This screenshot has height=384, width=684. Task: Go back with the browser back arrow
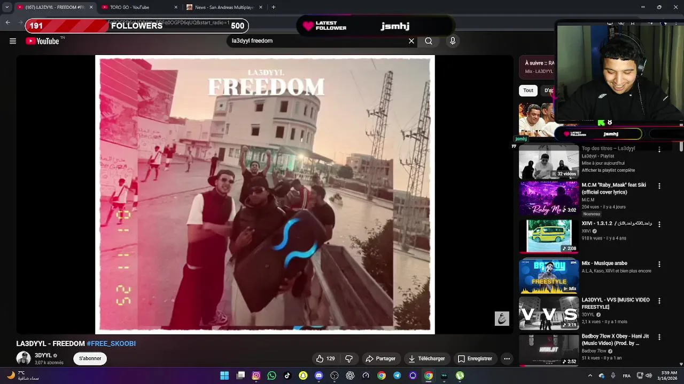point(7,22)
